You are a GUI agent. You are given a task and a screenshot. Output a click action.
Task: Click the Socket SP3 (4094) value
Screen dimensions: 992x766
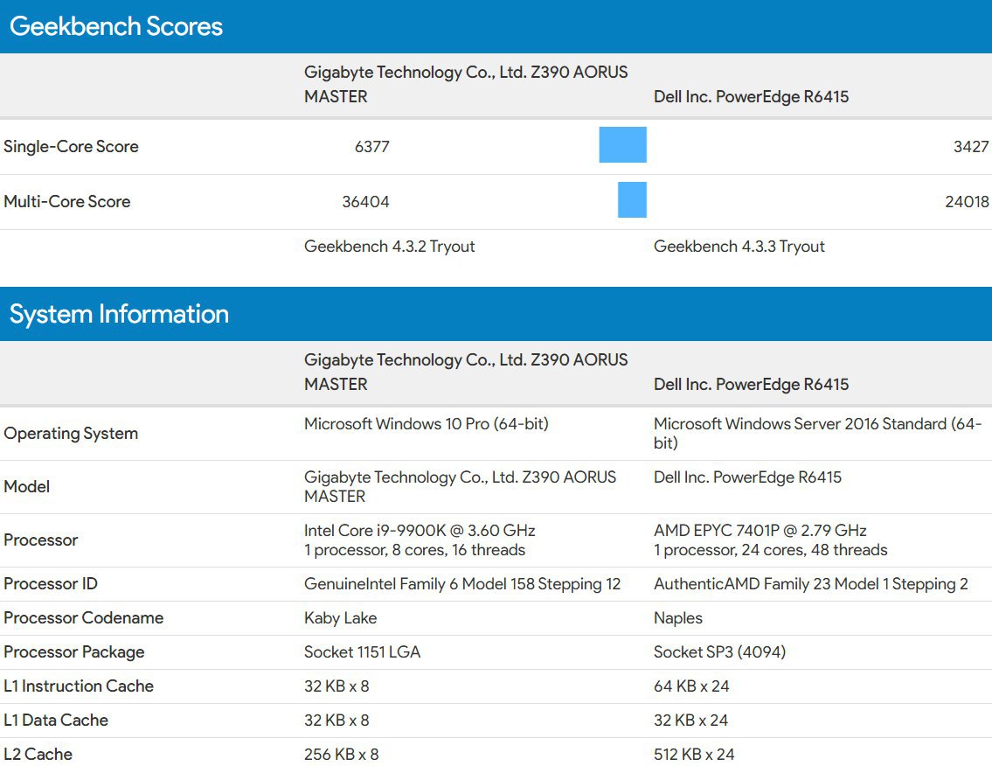[720, 652]
